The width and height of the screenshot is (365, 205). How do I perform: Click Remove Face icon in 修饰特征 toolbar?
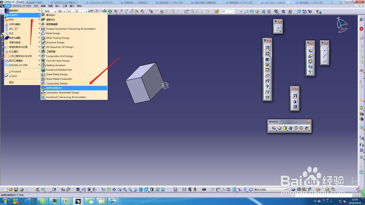(x=307, y=128)
